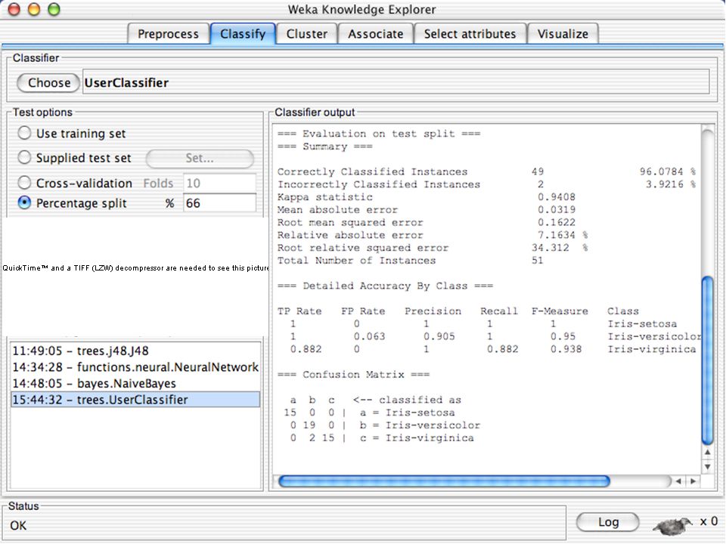The width and height of the screenshot is (726, 544).
Task: Click the Correctly Classified Instances line
Action: tap(486, 172)
